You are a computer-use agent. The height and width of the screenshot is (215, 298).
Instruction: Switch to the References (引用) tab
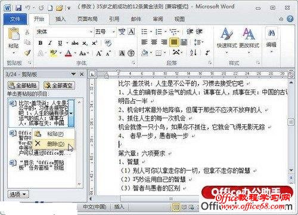pos(114,19)
